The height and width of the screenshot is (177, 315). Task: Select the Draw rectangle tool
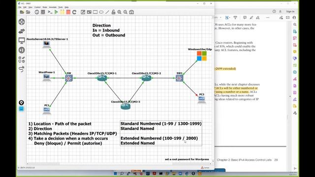(95, 12)
